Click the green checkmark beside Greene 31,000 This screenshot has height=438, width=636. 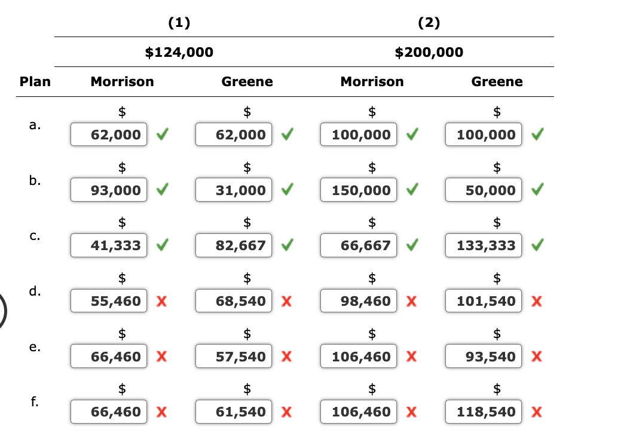click(x=287, y=190)
